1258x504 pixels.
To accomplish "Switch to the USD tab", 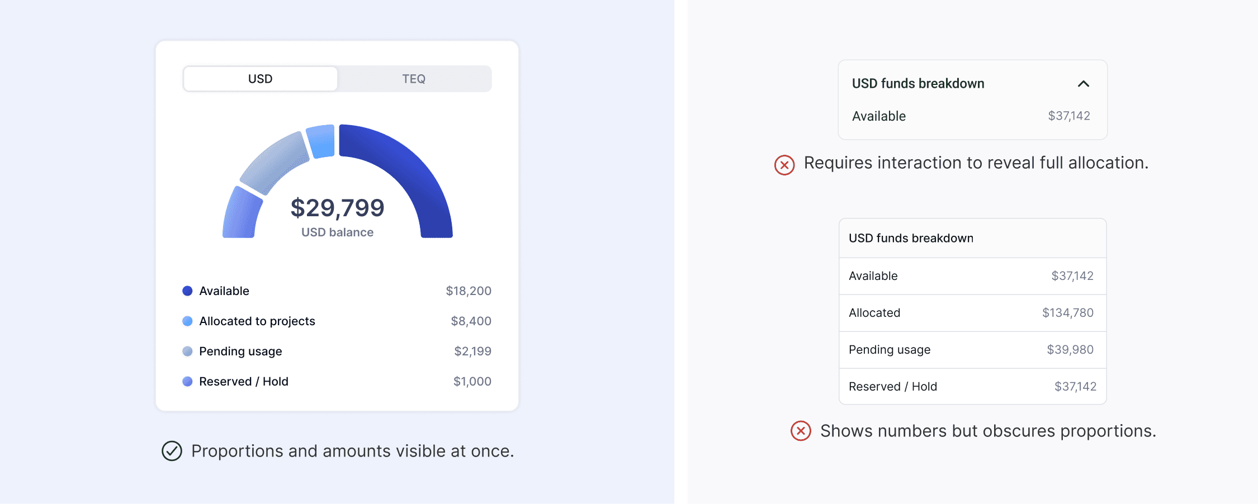I will (261, 79).
